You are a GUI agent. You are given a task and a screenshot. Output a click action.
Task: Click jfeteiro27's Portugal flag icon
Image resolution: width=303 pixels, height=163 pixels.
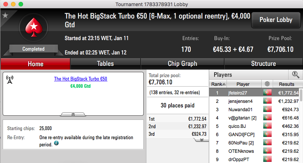coord(267,93)
